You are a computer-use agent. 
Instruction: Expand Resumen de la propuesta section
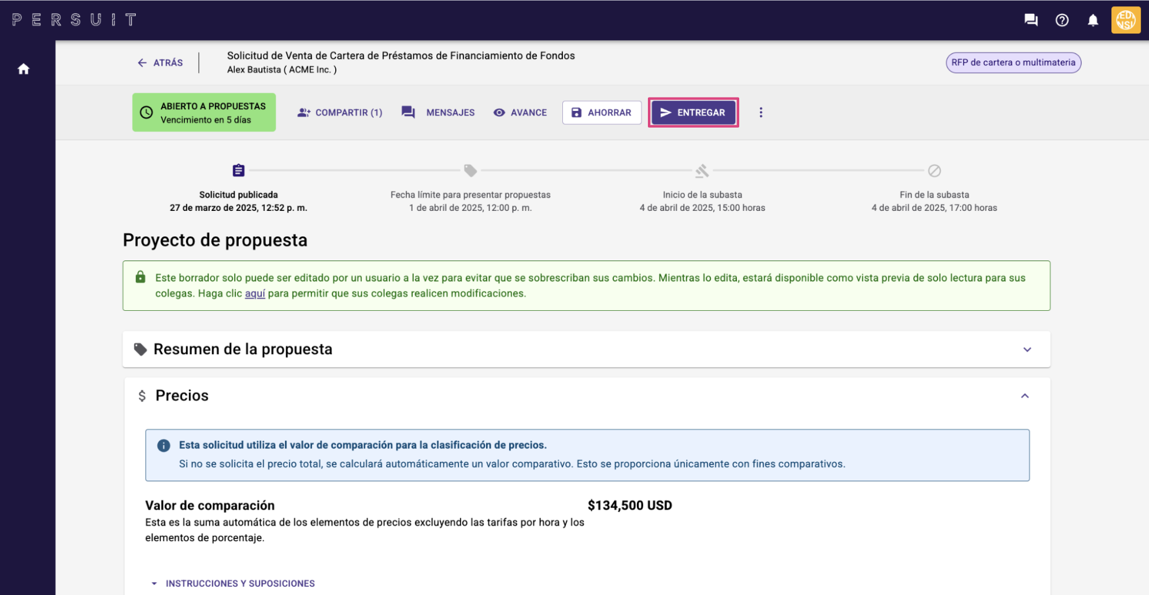click(x=587, y=349)
